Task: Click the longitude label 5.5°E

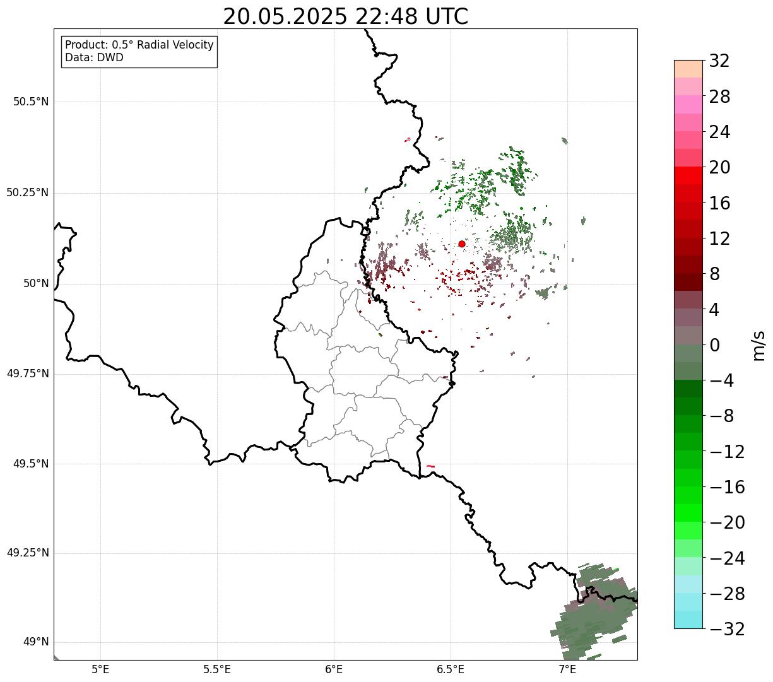Action: click(217, 669)
